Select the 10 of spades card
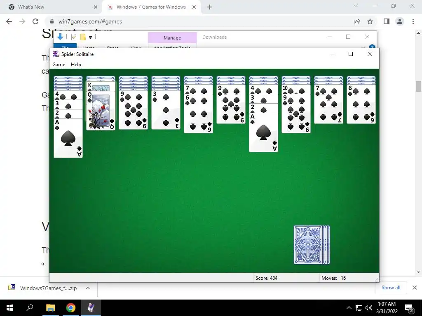Screen dimensions: 422x316 296,89
